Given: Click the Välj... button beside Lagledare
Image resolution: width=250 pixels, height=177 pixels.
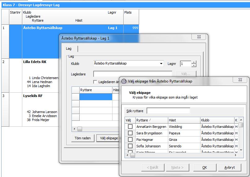Looking at the screenshot, I should point(186,74).
